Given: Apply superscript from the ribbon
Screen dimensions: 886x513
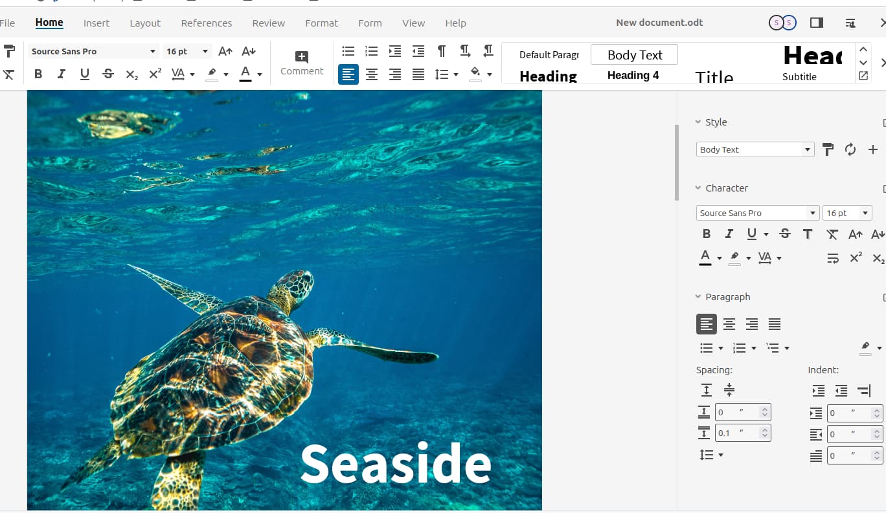Looking at the screenshot, I should 155,74.
